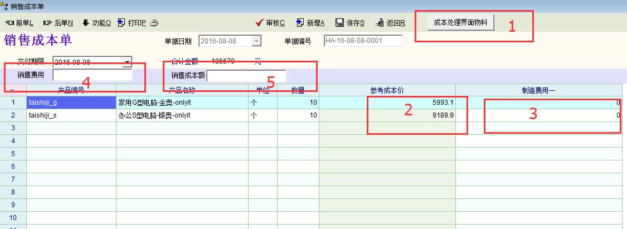Expand the 单据日期 date dropdown
The image size is (627, 229).
click(256, 41)
